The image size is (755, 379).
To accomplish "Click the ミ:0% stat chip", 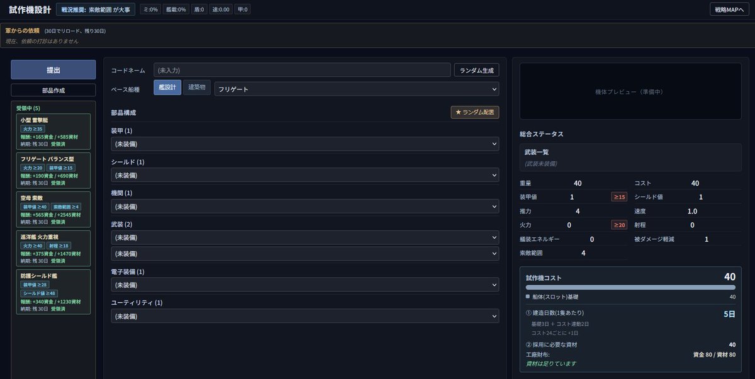I will pos(150,9).
